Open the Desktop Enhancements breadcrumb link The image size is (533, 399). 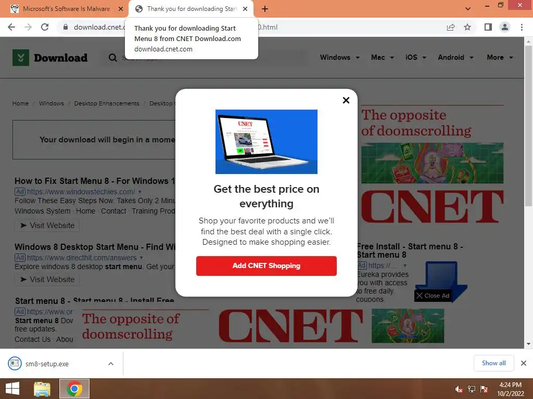click(106, 103)
